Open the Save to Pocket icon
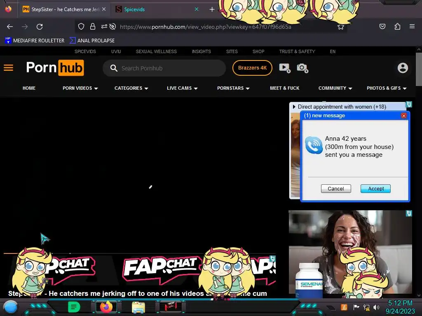This screenshot has height=316, width=422. click(x=382, y=26)
